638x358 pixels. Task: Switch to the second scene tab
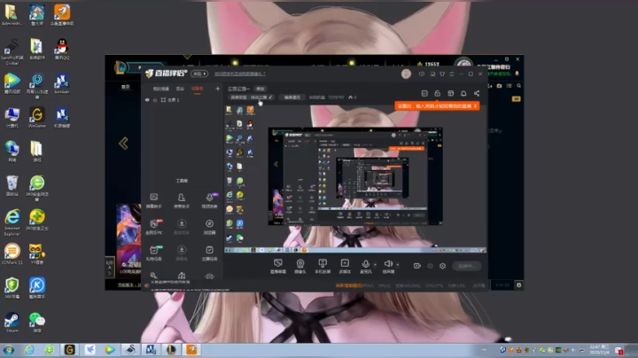[x=180, y=89]
